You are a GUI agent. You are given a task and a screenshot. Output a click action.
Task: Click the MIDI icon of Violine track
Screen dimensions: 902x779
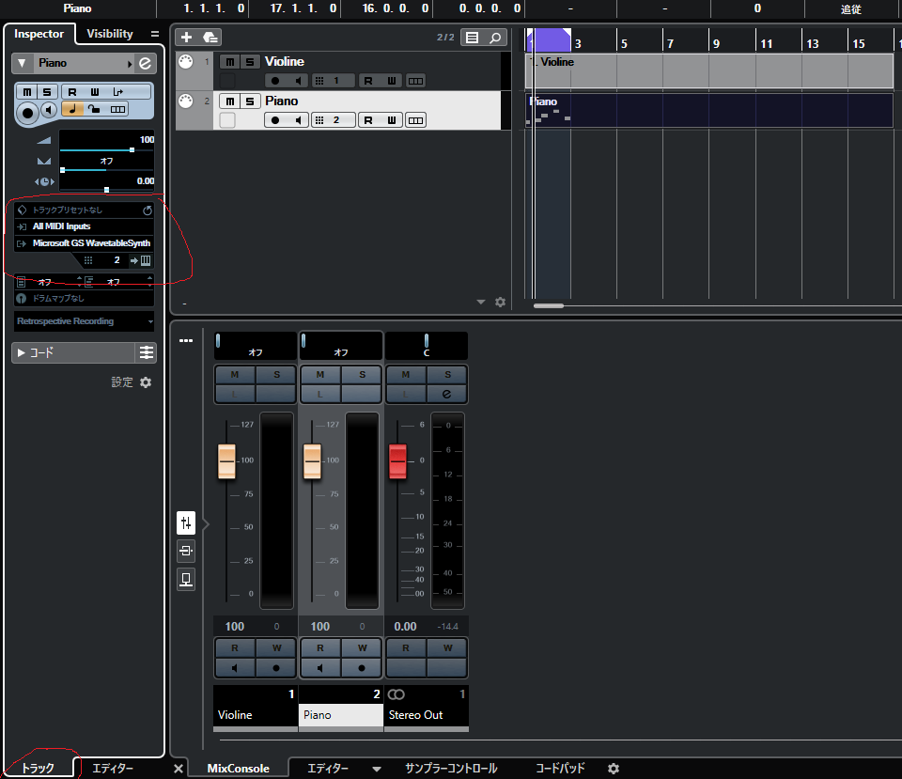[185, 61]
